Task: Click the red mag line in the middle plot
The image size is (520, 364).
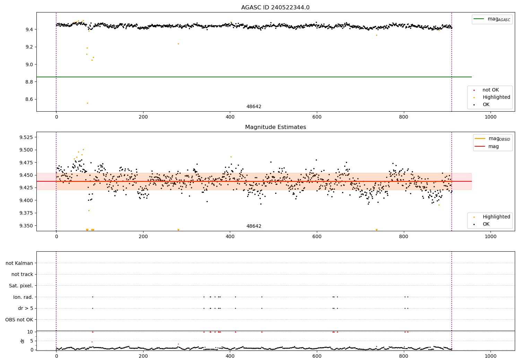Action: (x=254, y=181)
